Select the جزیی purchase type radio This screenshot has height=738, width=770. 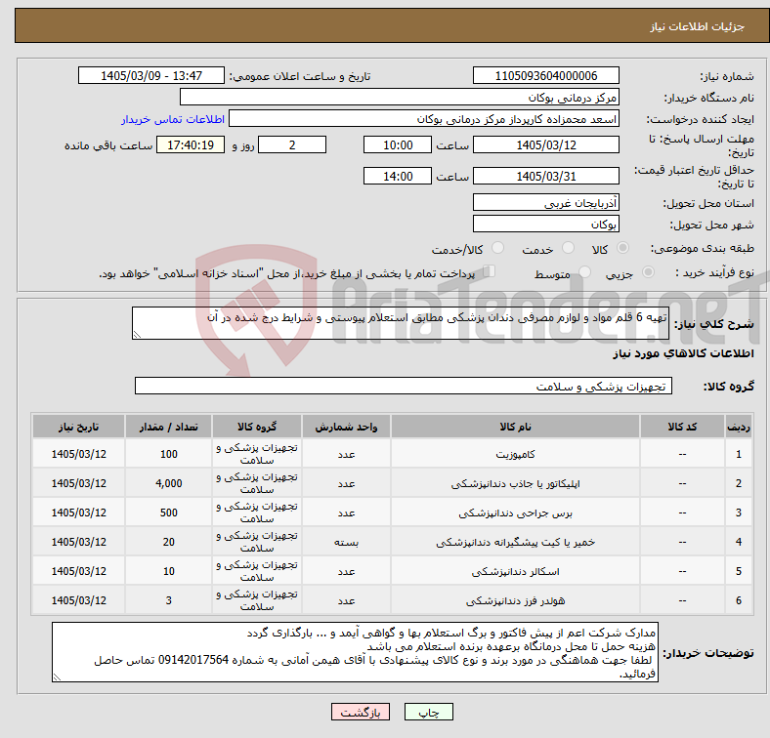(x=648, y=271)
